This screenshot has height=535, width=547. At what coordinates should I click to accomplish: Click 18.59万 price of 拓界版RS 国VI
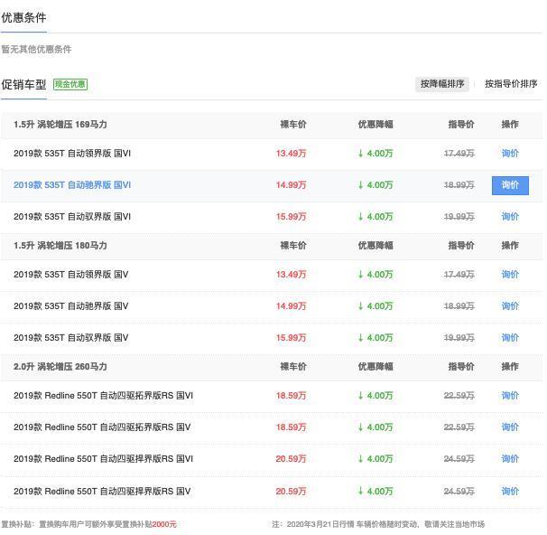tap(291, 396)
